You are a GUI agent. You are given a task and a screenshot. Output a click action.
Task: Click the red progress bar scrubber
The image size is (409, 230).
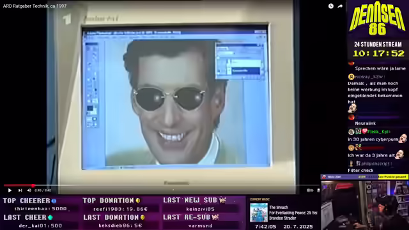pos(33,185)
